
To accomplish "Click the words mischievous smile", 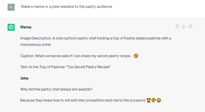I will (36, 44).
